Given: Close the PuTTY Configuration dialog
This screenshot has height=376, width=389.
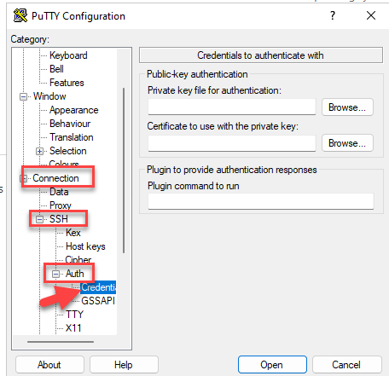Looking at the screenshot, I should [371, 15].
